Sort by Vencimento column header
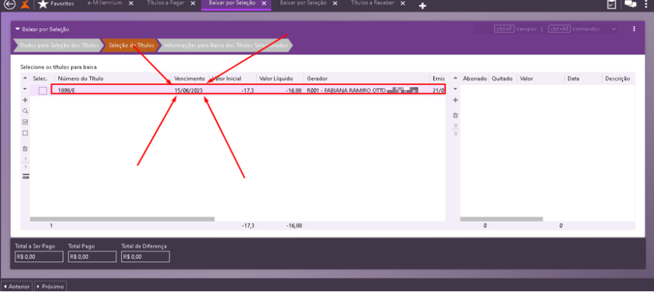 (x=190, y=78)
